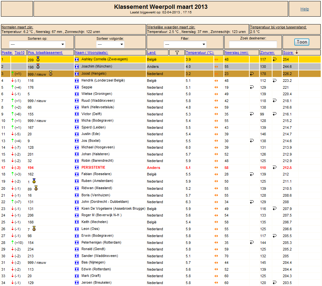This screenshot has width=322, height=286.
Task: Open the Help link
Action: 304,9
